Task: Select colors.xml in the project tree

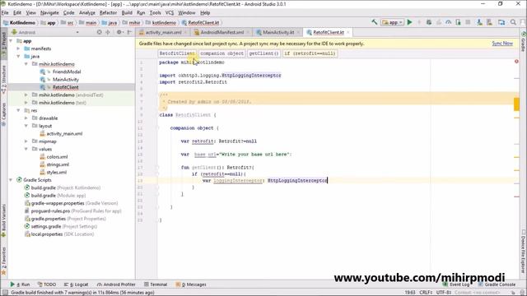Action: pyautogui.click(x=57, y=157)
